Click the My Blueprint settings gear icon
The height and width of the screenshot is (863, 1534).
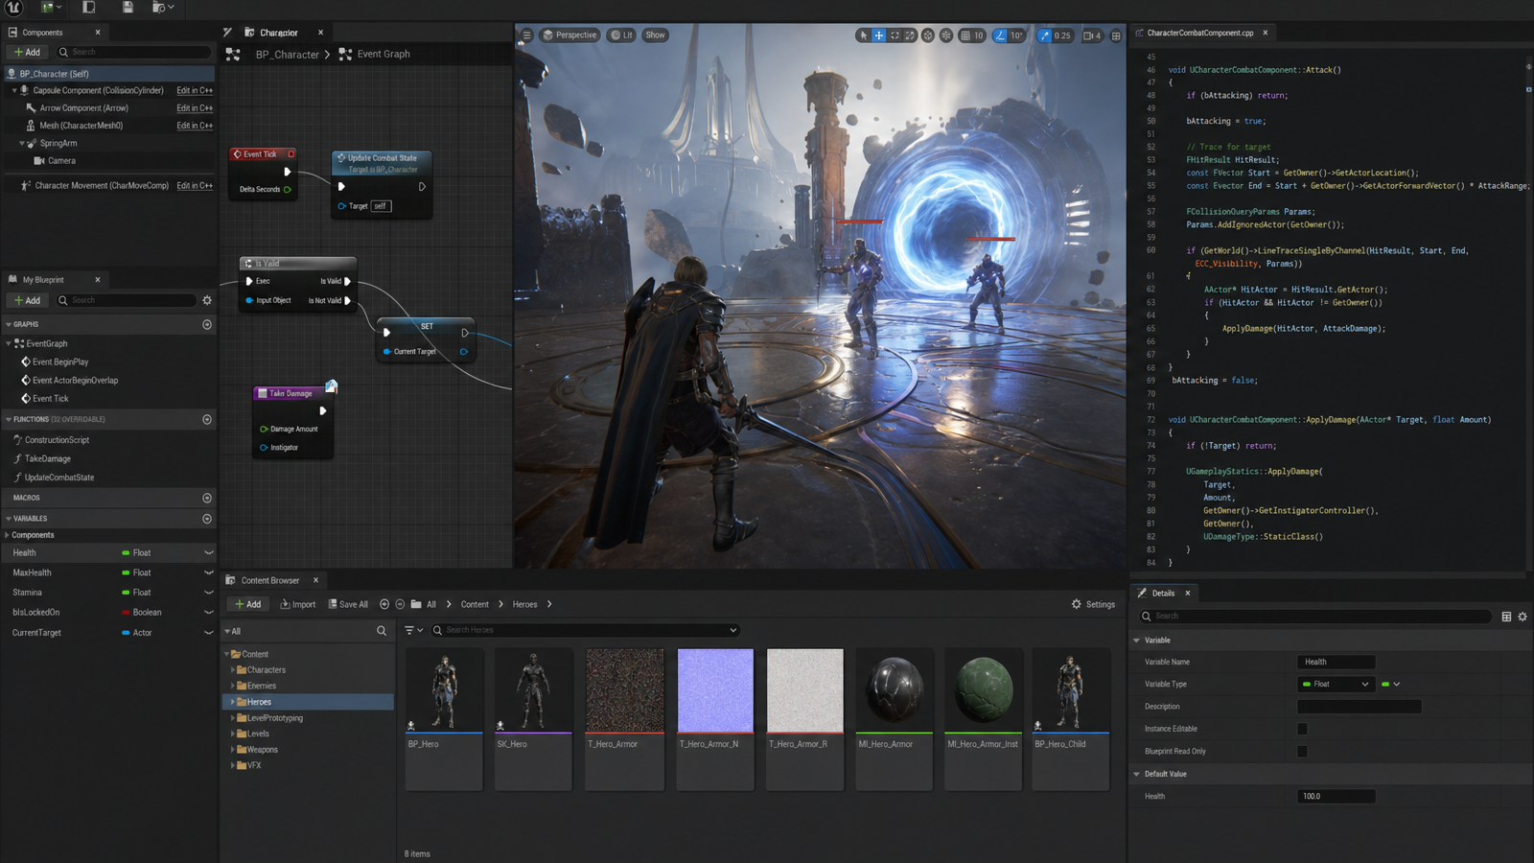[206, 300]
